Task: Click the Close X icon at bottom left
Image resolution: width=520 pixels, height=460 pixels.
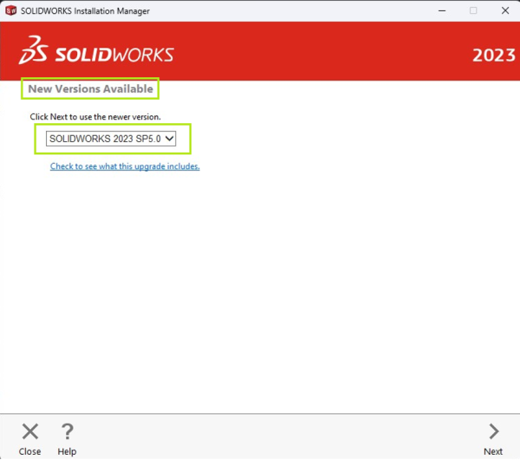Action: (30, 431)
